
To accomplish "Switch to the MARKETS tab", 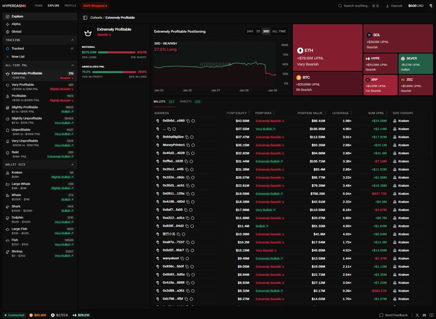I will pyautogui.click(x=190, y=102).
